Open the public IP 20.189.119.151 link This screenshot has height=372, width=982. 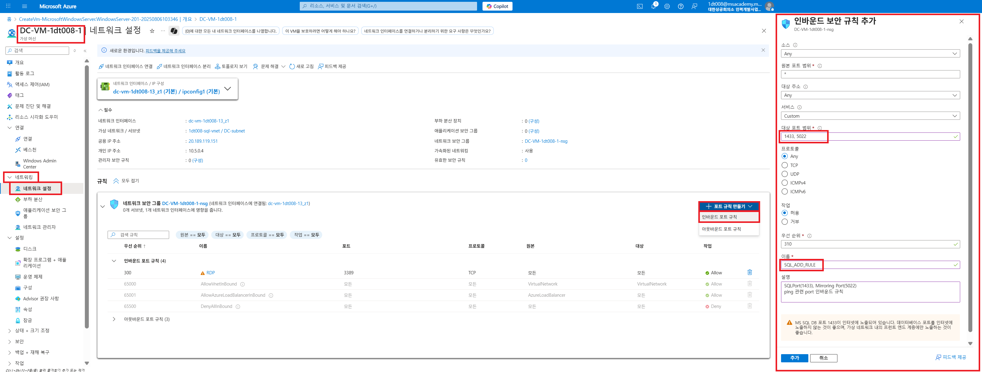click(x=203, y=141)
